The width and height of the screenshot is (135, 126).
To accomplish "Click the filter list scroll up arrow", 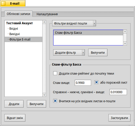I will [x=125, y=32].
